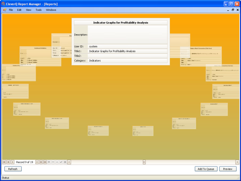Click the Preview button
The width and height of the screenshot is (241, 181).
(x=228, y=169)
